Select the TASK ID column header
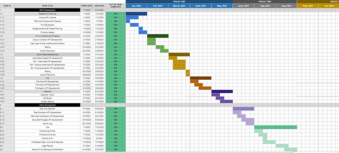Image resolution: width=339 pixels, height=153 pixels. pos(7,6)
